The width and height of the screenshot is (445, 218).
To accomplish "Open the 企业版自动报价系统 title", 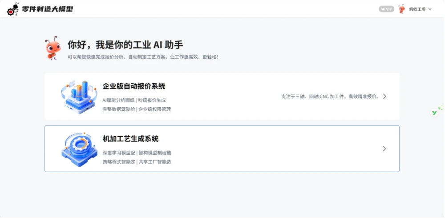I will point(133,86).
